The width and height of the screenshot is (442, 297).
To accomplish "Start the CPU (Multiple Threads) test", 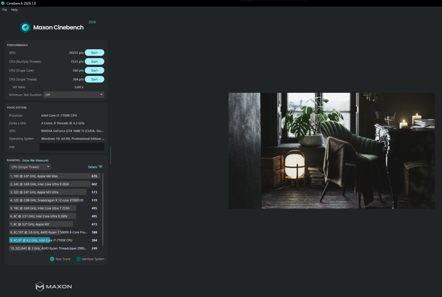I will (95, 62).
